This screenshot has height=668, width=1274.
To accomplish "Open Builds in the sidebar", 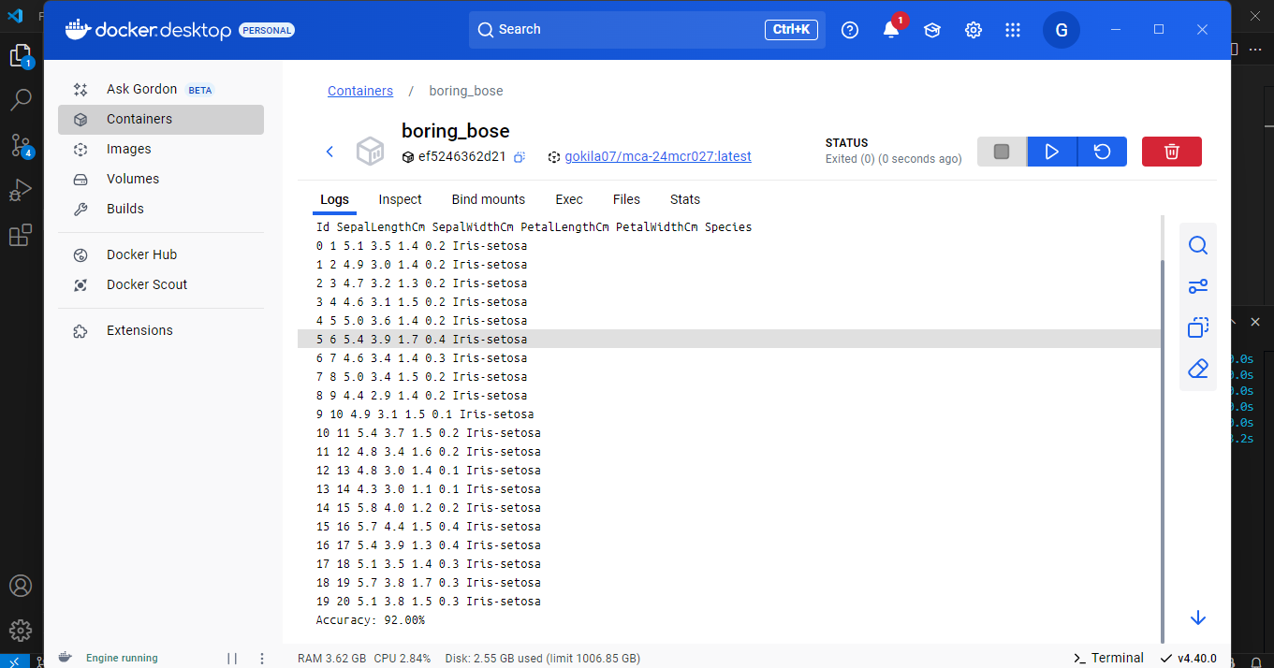I will [x=161, y=209].
